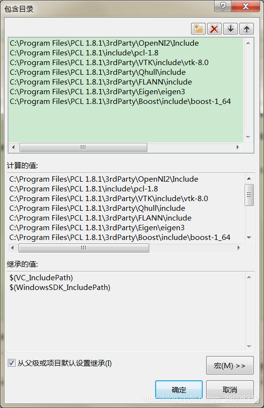
Task: Click vertical scrollbar thumb in 计算的值 box
Action: pos(249,195)
